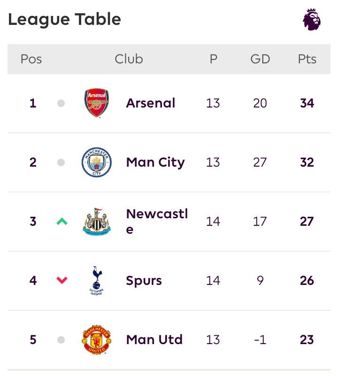The height and width of the screenshot is (376, 338).
Task: Click the Tottenham Hotspur cockerel crest
Action: (97, 281)
